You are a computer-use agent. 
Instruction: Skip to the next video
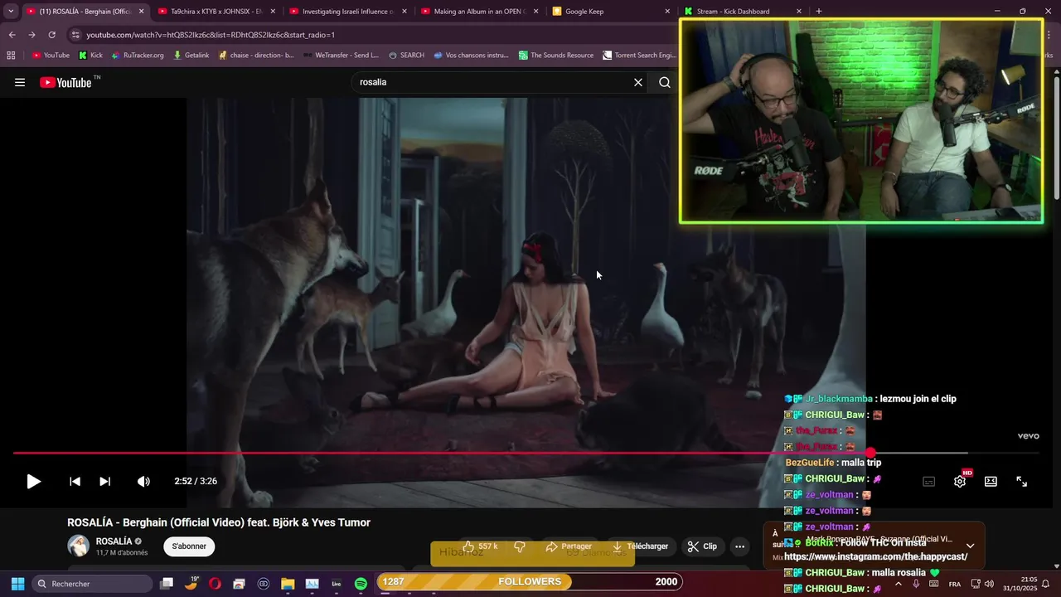[x=105, y=481]
